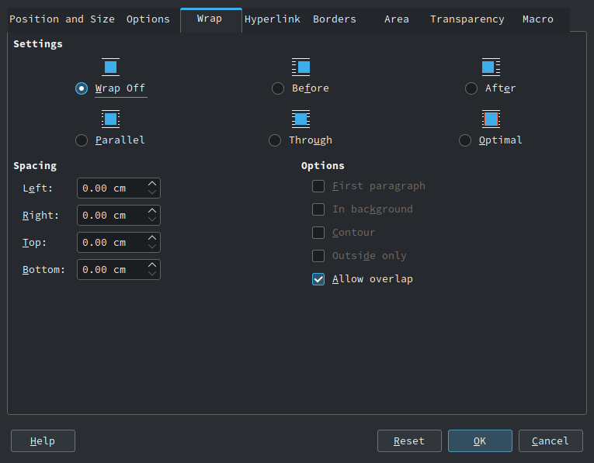Select the Through radio button
Screen dimensions: 594x463
coord(275,140)
